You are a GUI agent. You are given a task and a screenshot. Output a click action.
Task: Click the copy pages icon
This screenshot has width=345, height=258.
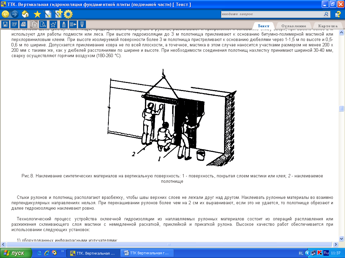[34, 24]
